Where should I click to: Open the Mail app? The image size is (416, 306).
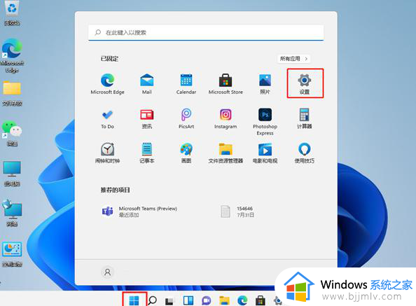[x=146, y=84]
